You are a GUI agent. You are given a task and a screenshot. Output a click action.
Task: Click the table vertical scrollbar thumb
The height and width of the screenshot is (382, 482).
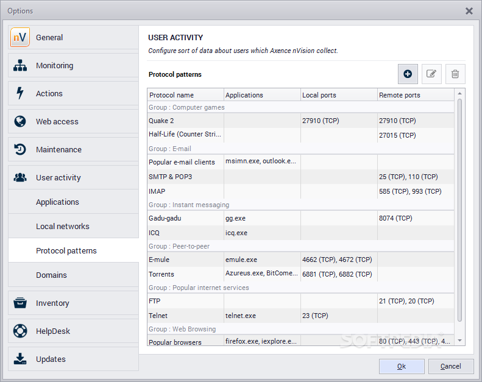(x=459, y=210)
